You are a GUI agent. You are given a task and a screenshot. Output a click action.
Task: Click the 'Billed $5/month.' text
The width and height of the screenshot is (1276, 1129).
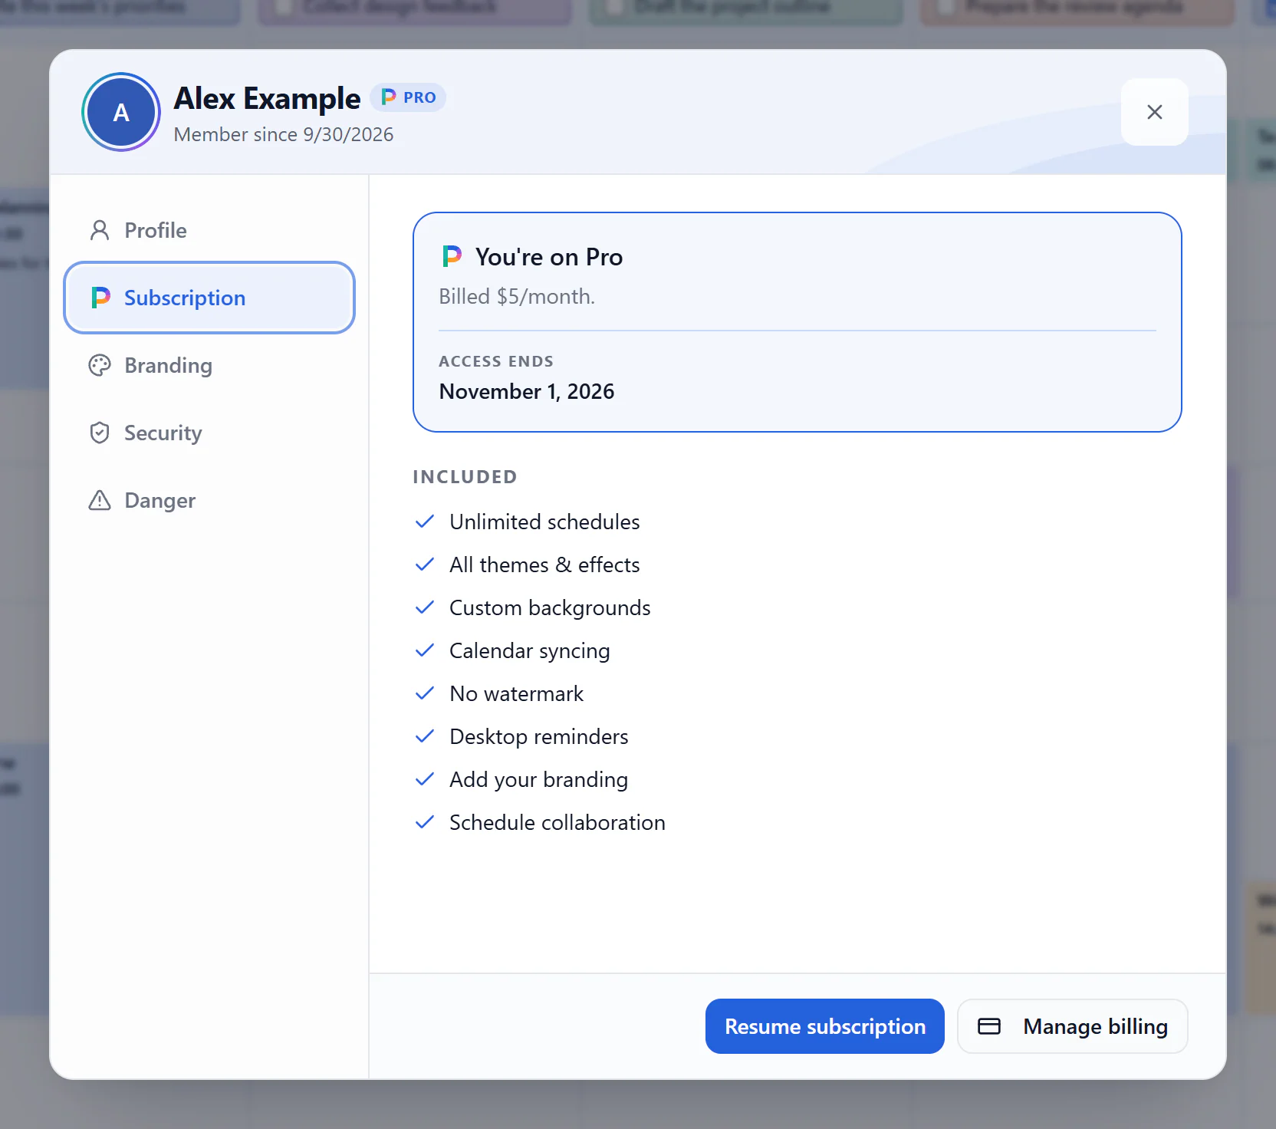pyautogui.click(x=517, y=296)
